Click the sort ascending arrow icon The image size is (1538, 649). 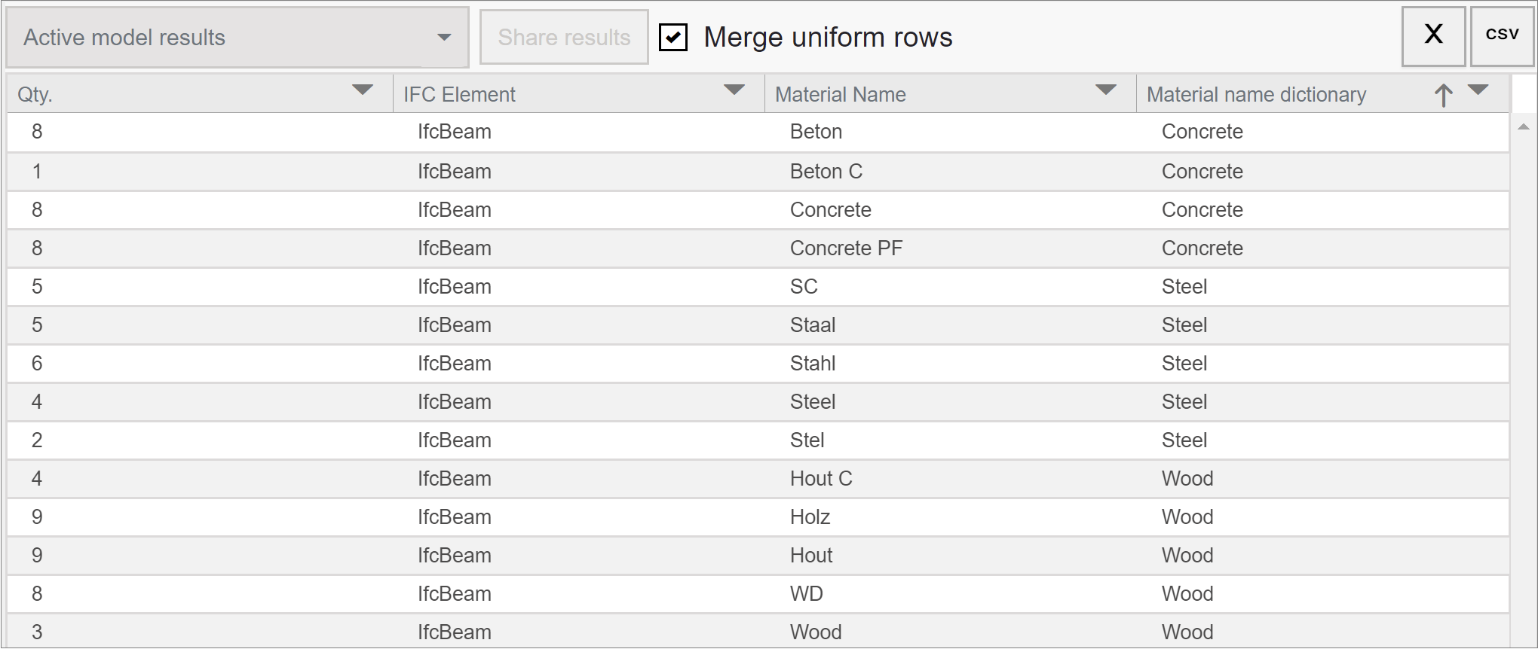tap(1443, 95)
